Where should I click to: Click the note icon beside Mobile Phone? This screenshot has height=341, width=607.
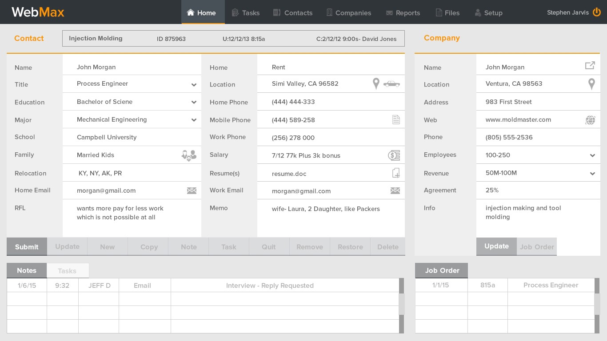pos(396,119)
